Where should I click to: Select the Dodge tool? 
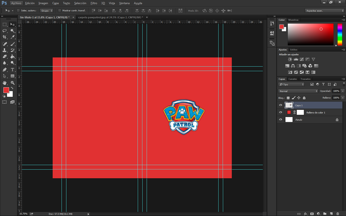[13, 63]
